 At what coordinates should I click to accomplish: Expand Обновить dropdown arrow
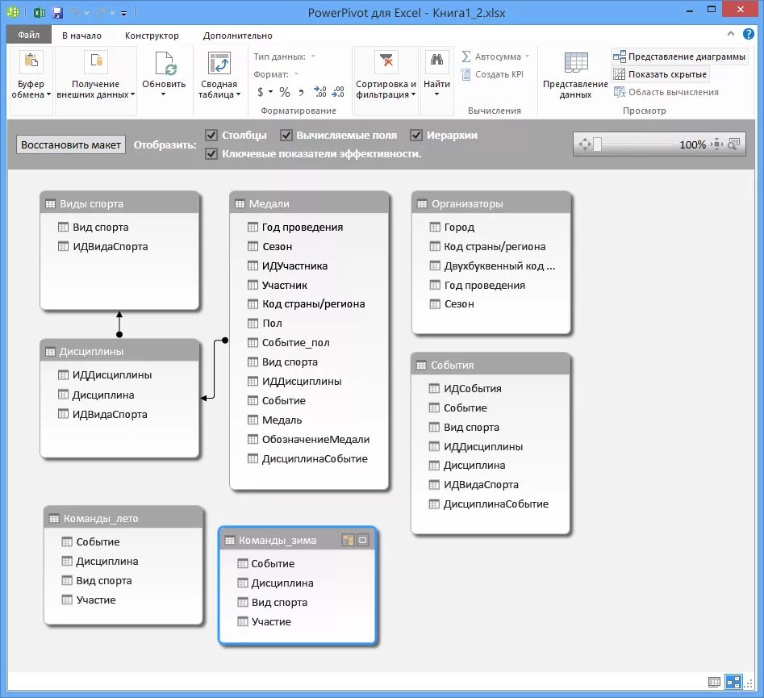click(x=164, y=94)
